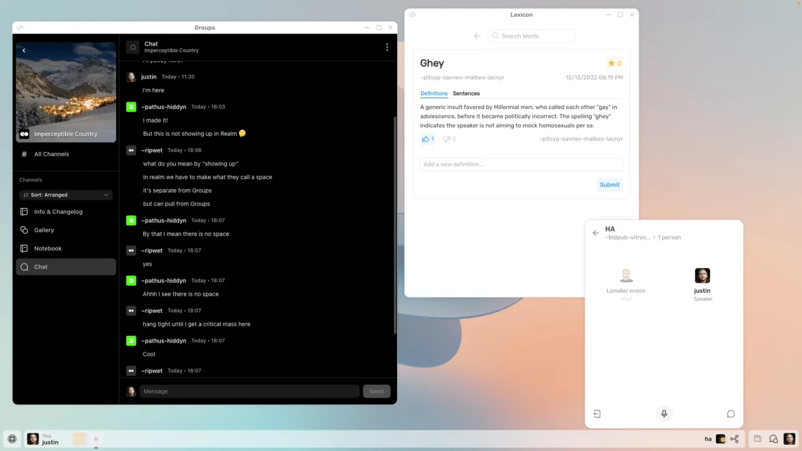This screenshot has width=802, height=451.
Task: Click the "Ghey" word title in Lexicon
Action: [x=432, y=63]
